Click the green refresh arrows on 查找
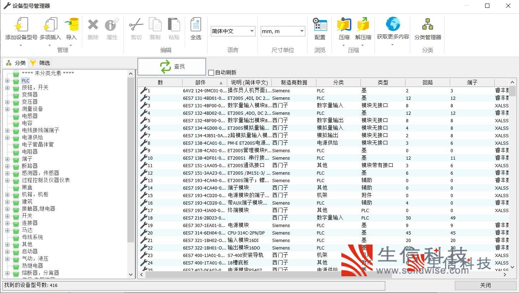This screenshot has height=293, width=519. pyautogui.click(x=166, y=67)
